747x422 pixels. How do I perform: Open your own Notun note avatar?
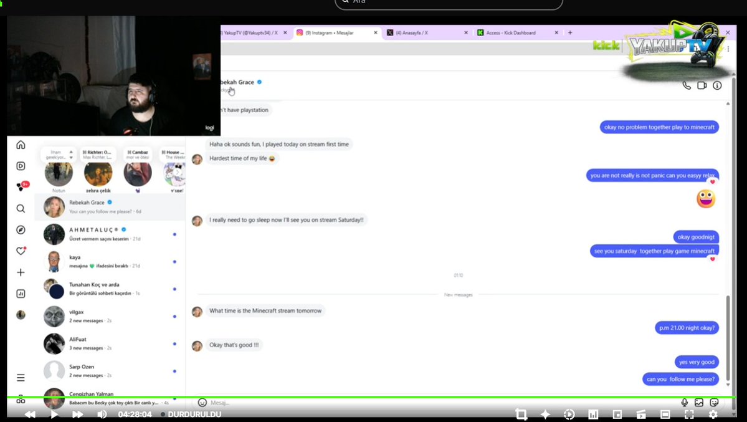59,173
